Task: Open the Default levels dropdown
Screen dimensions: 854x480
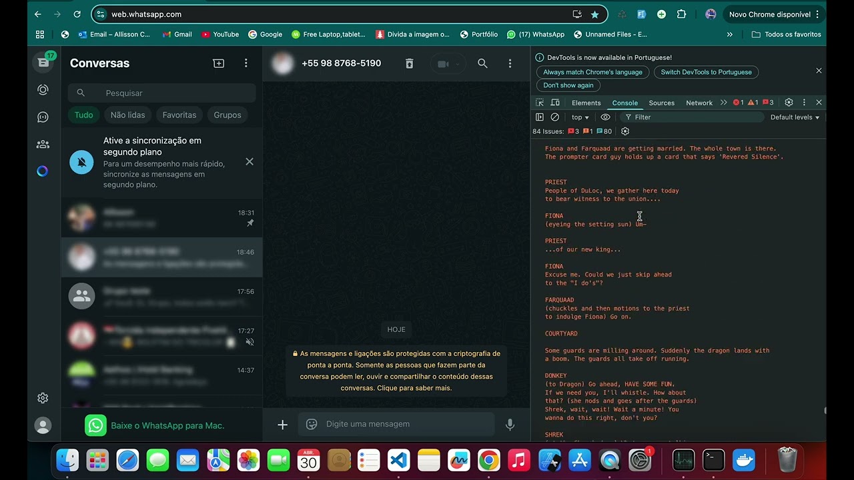Action: [795, 117]
